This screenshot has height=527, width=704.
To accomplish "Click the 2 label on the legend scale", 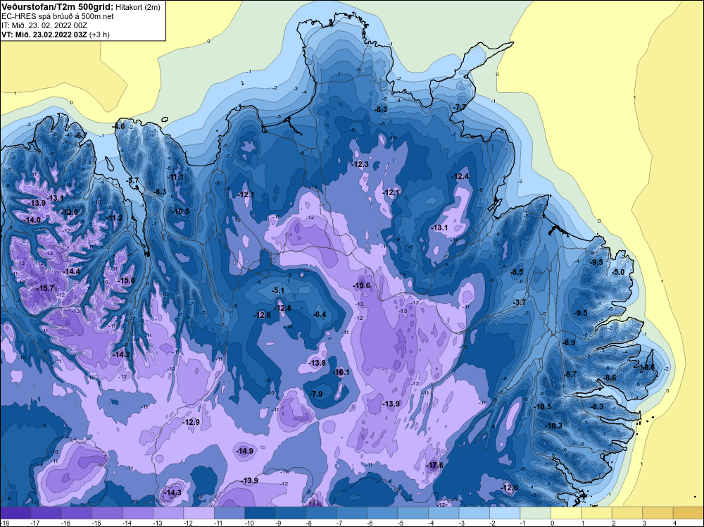I will click(x=613, y=523).
